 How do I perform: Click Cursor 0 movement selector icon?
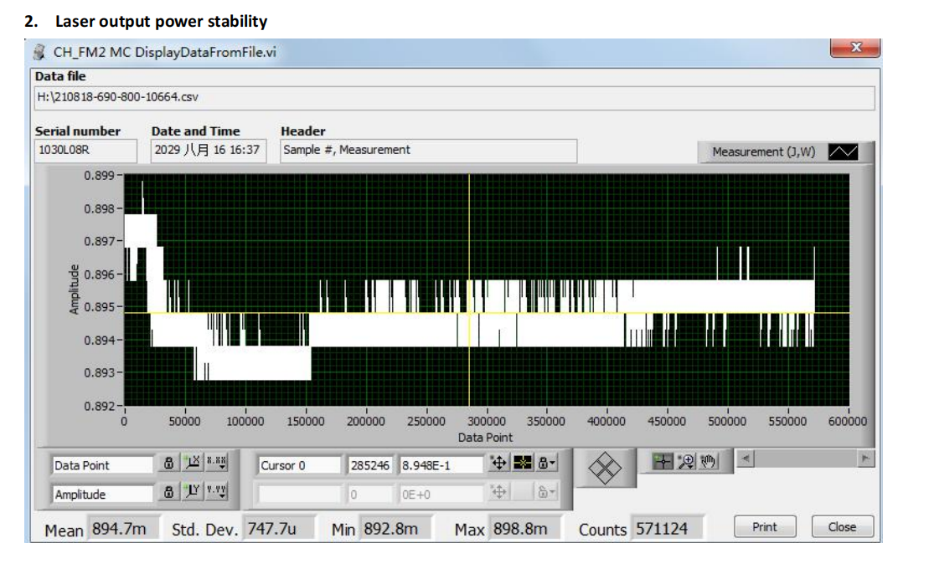tap(498, 464)
